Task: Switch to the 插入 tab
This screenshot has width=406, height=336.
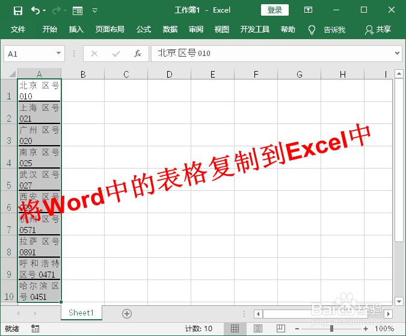Action: click(x=76, y=30)
